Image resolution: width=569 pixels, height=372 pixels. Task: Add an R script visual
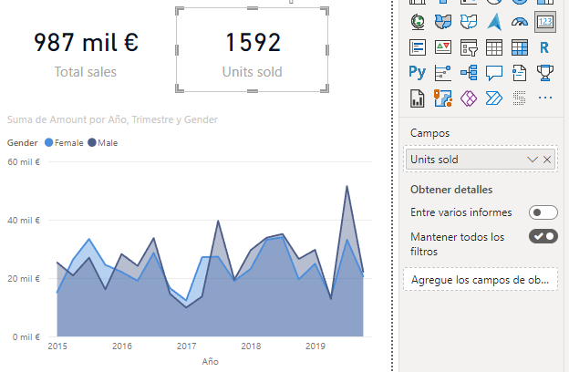click(545, 46)
